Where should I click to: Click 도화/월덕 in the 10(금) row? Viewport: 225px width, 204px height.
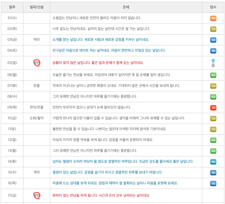[x=37, y=118]
